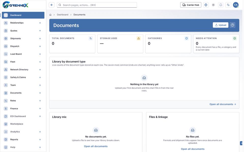
Task: Click the Upload button
Action: click(x=221, y=25)
